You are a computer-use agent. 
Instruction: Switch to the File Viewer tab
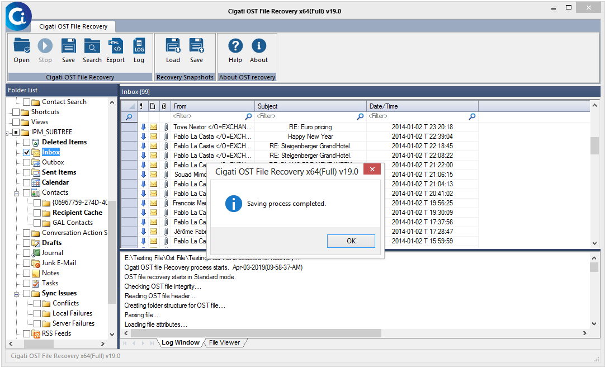[x=225, y=343]
